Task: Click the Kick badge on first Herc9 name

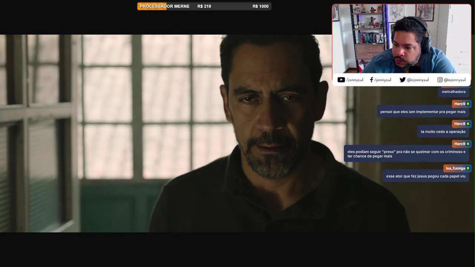Action: click(x=468, y=104)
